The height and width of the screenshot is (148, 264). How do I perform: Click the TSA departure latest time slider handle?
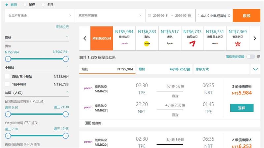(x=66, y=136)
